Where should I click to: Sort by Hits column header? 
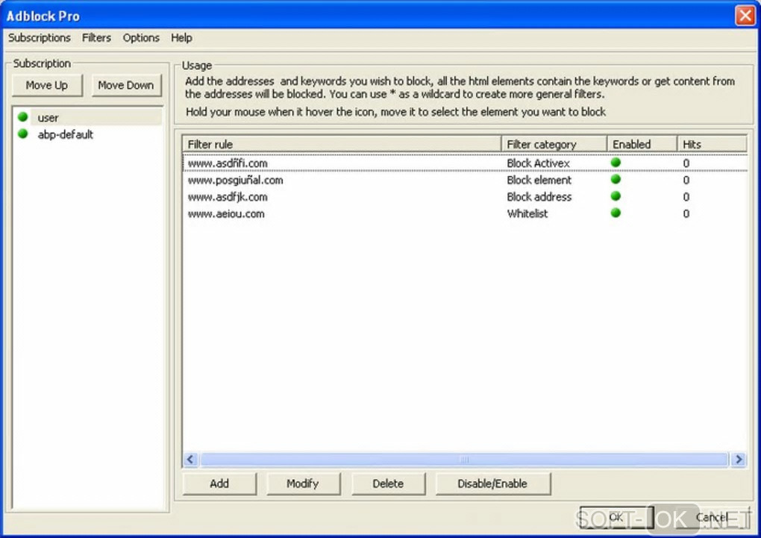click(712, 144)
